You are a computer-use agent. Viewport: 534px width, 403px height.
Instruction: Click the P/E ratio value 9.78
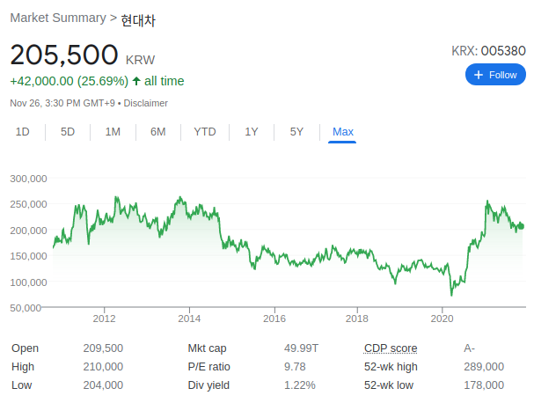point(295,367)
